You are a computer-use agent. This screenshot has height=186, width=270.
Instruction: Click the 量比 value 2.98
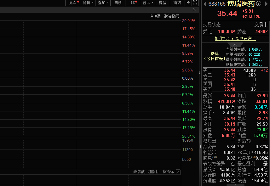click(x=263, y=113)
